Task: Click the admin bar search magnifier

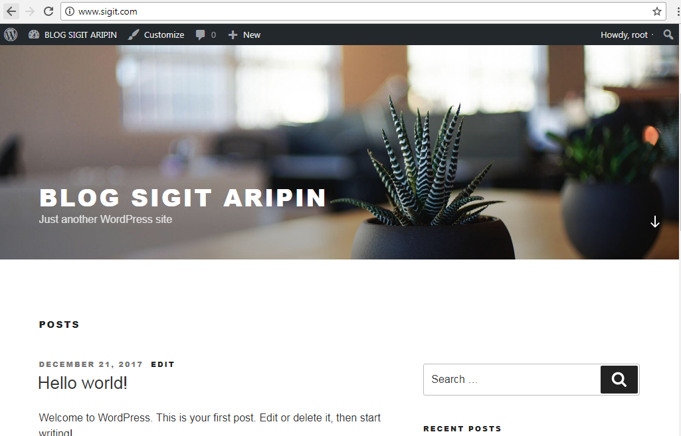Action: click(668, 35)
